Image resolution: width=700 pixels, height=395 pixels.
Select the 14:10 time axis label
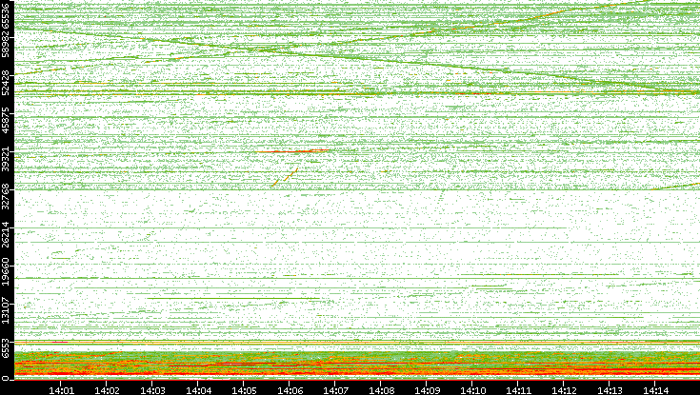tap(472, 390)
